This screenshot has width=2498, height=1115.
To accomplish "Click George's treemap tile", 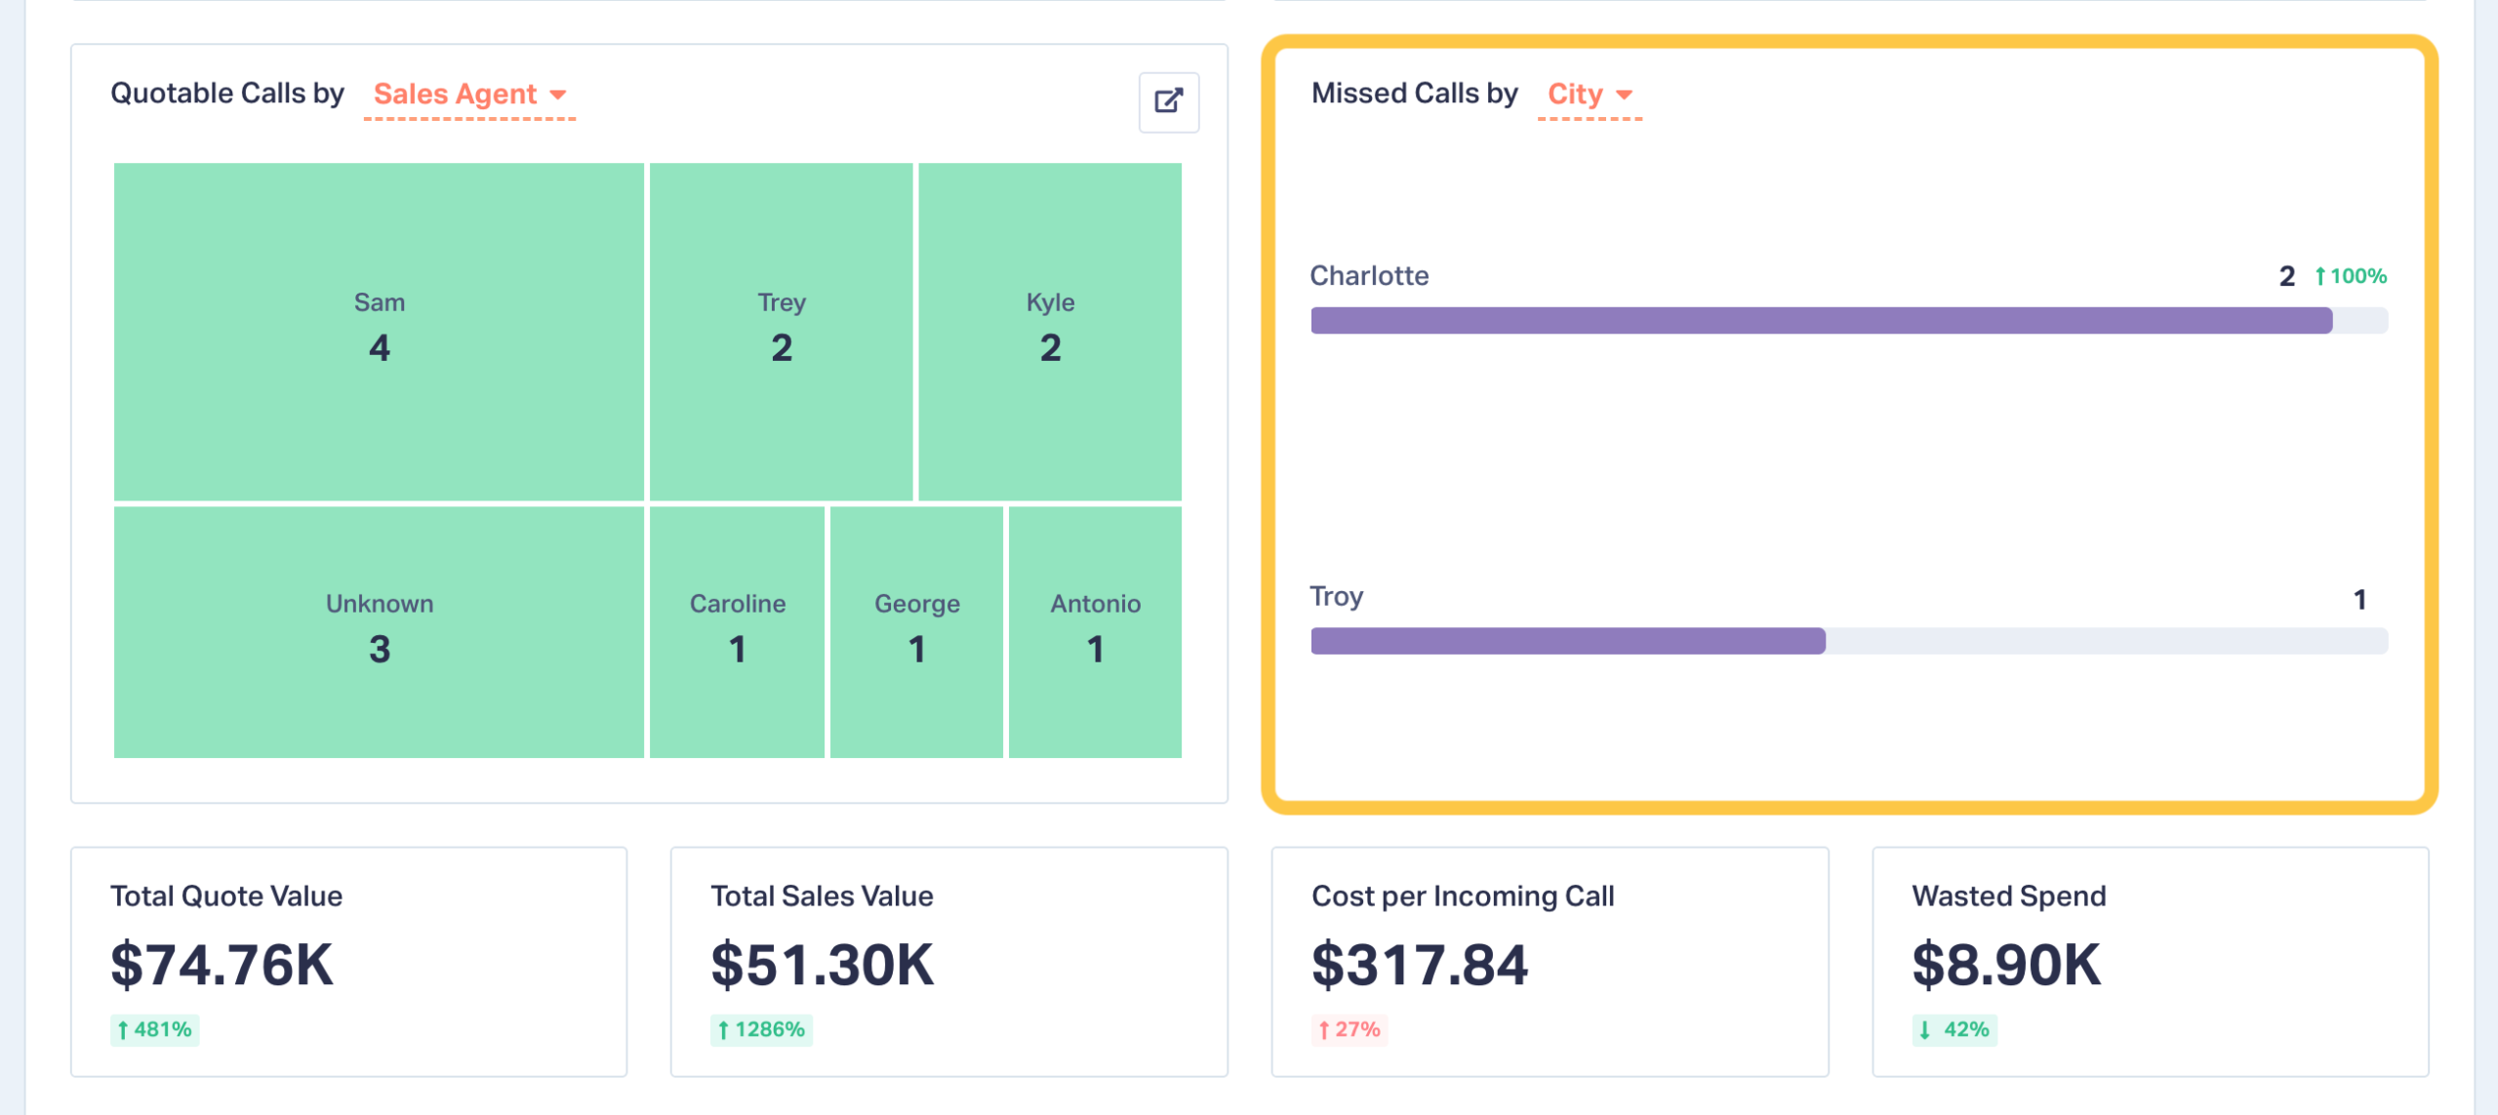I will (916, 631).
